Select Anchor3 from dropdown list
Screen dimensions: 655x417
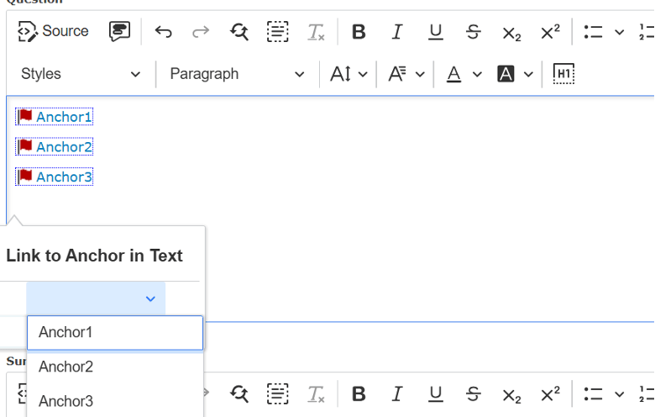115,402
